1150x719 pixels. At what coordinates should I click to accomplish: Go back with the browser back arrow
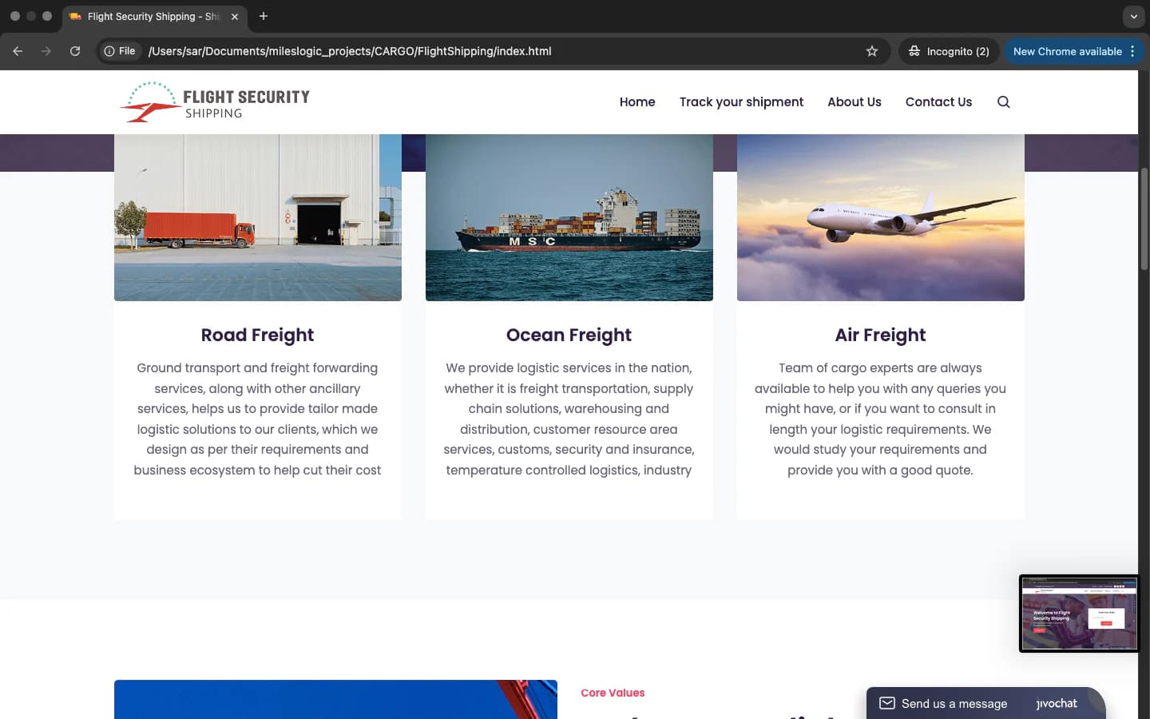click(x=18, y=51)
